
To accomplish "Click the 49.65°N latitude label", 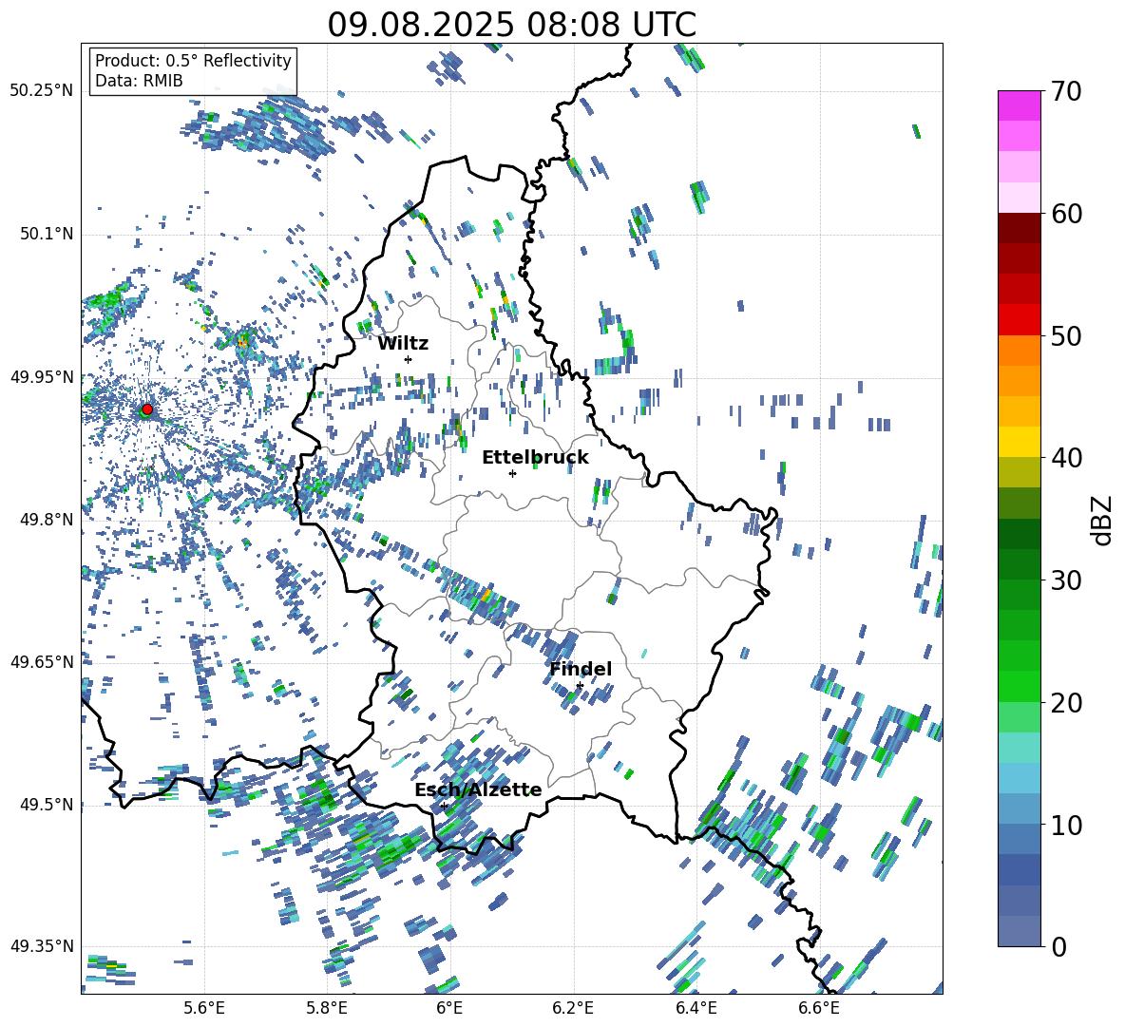I will (x=42, y=661).
